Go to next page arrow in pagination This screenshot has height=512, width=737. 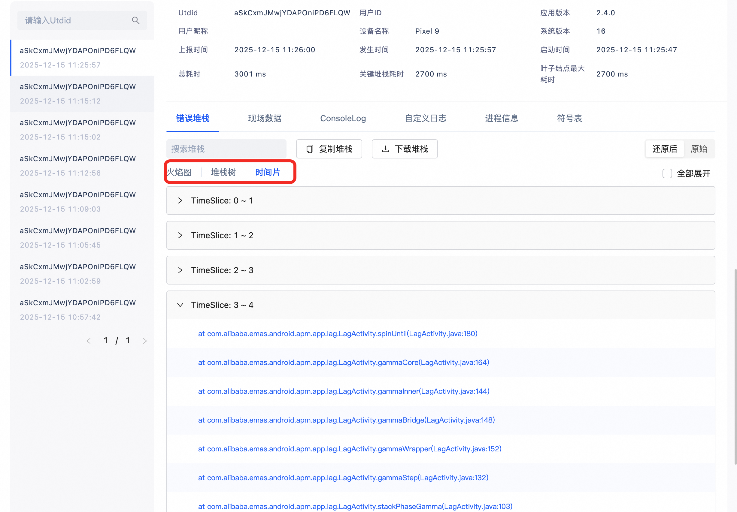click(145, 341)
